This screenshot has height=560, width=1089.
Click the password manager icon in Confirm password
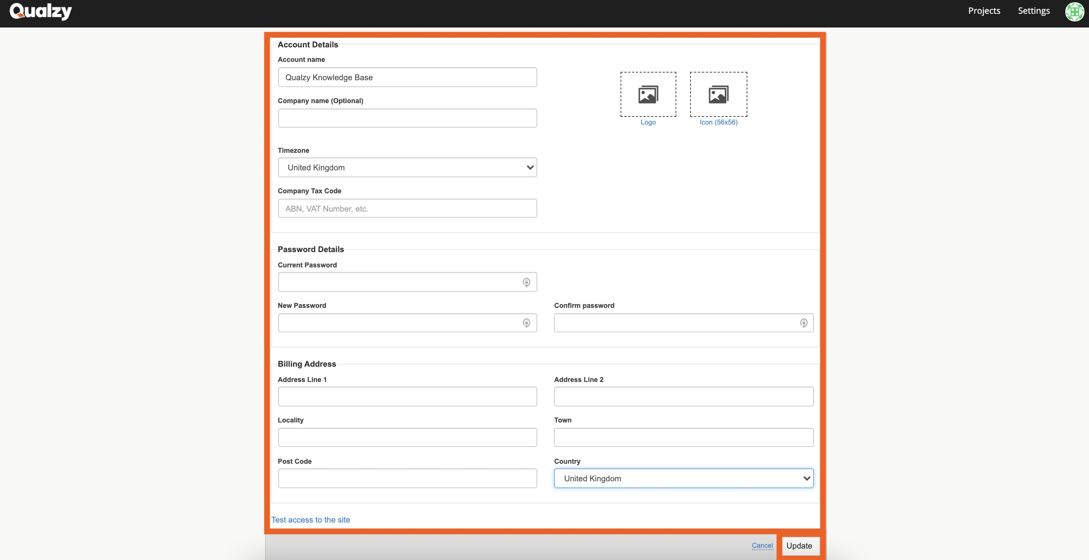point(803,323)
